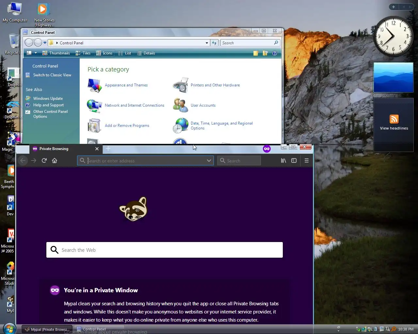Open the Mypal hamburger menu
Image resolution: width=418 pixels, height=334 pixels.
[x=307, y=160]
